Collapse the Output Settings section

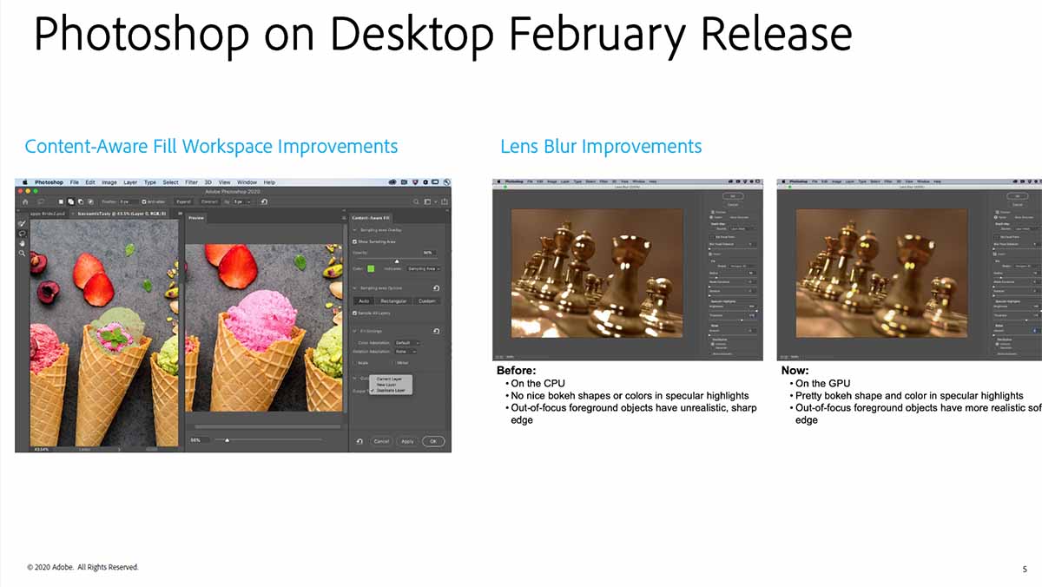354,379
